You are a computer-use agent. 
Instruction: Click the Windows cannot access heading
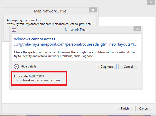34,39
